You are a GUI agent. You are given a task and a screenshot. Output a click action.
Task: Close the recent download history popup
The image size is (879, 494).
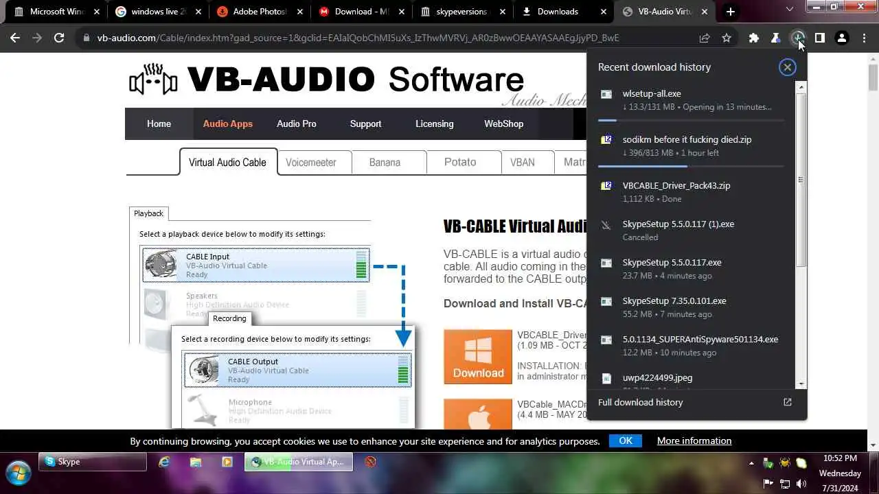[x=788, y=67]
